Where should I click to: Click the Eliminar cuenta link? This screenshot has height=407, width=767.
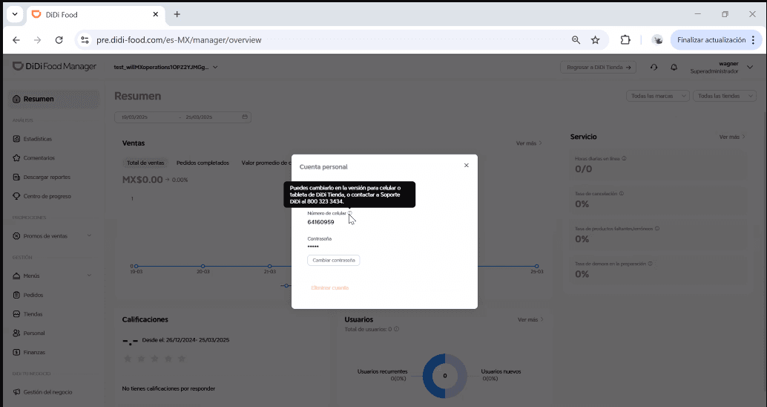point(329,287)
